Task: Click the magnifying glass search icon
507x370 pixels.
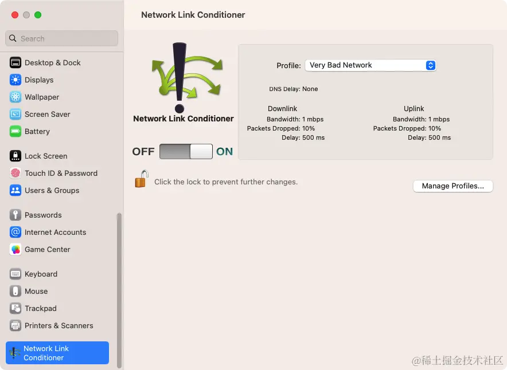Action: 13,38
